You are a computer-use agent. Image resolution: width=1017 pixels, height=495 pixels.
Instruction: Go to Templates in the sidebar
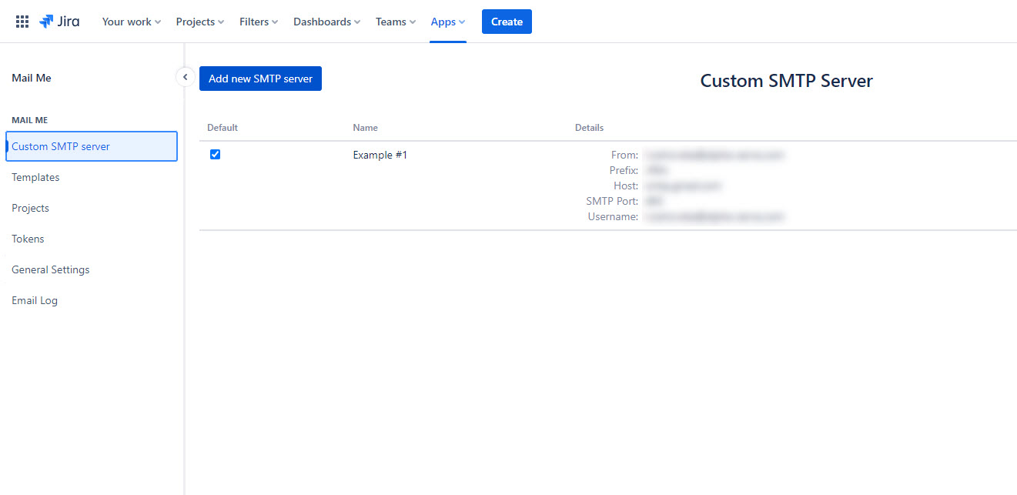point(35,177)
